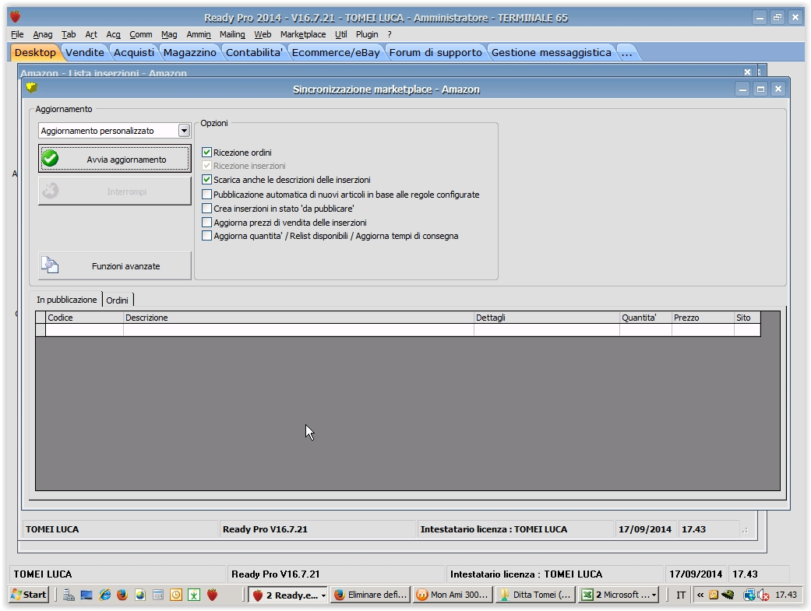The image size is (811, 611).
Task: Switch to the Magazzino tab
Action: pos(190,52)
